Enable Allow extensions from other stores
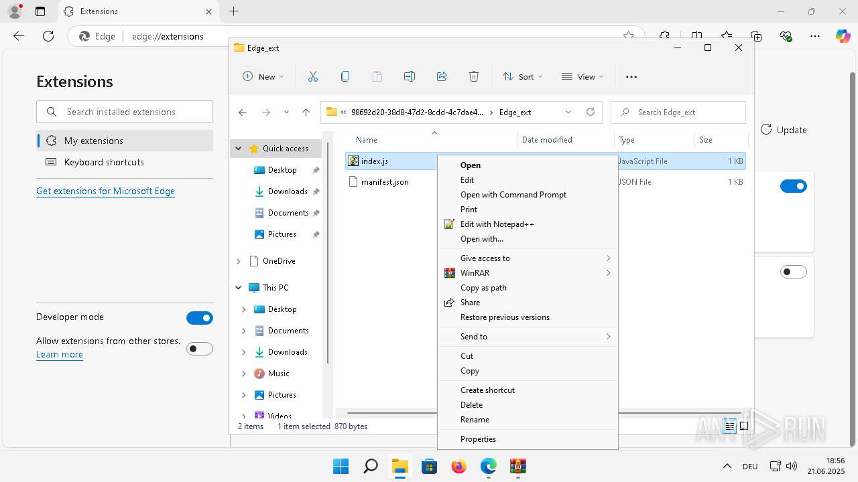The width and height of the screenshot is (858, 482). pyautogui.click(x=200, y=349)
